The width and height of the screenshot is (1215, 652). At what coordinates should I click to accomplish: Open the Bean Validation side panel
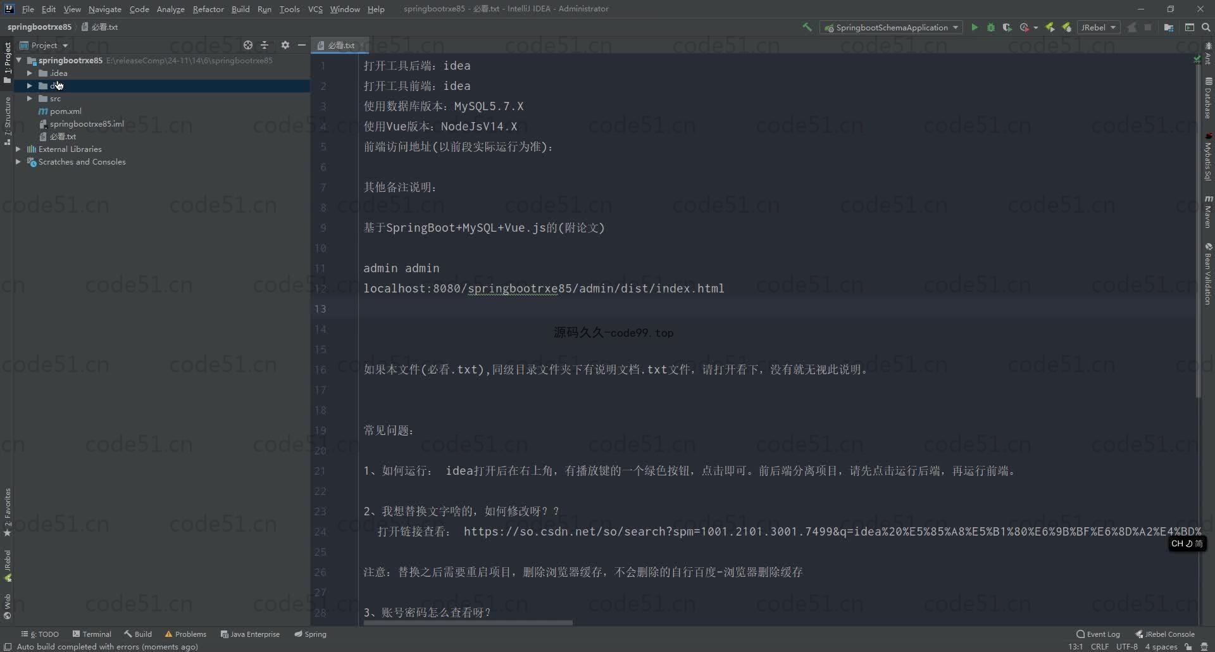pyautogui.click(x=1208, y=273)
